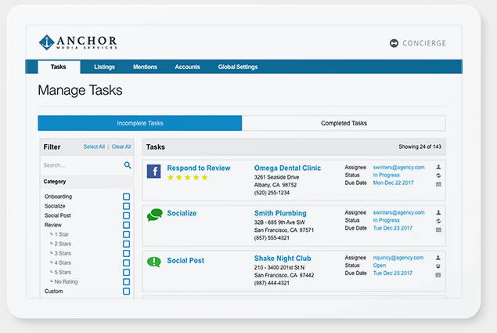Click status icon for Omega Dental Clinic task

(438, 176)
